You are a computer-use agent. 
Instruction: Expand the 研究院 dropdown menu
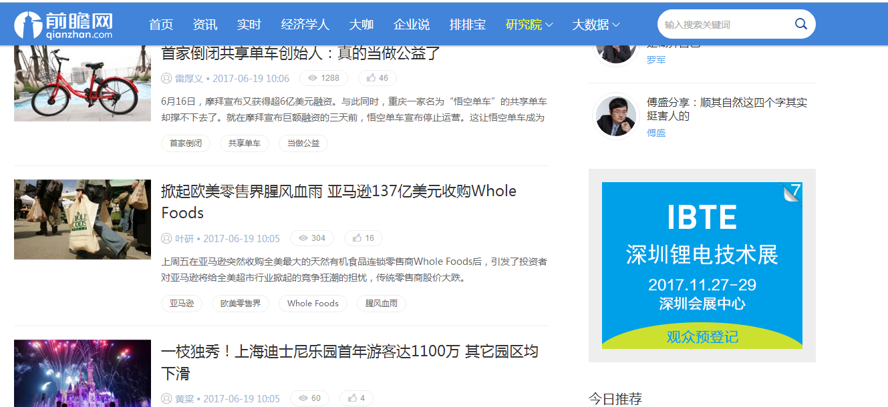(529, 25)
